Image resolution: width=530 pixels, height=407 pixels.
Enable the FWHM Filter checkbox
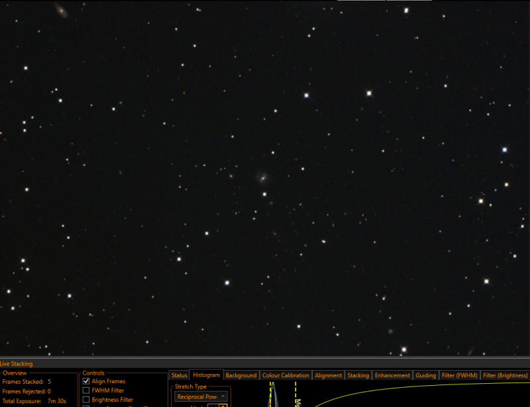pyautogui.click(x=86, y=390)
